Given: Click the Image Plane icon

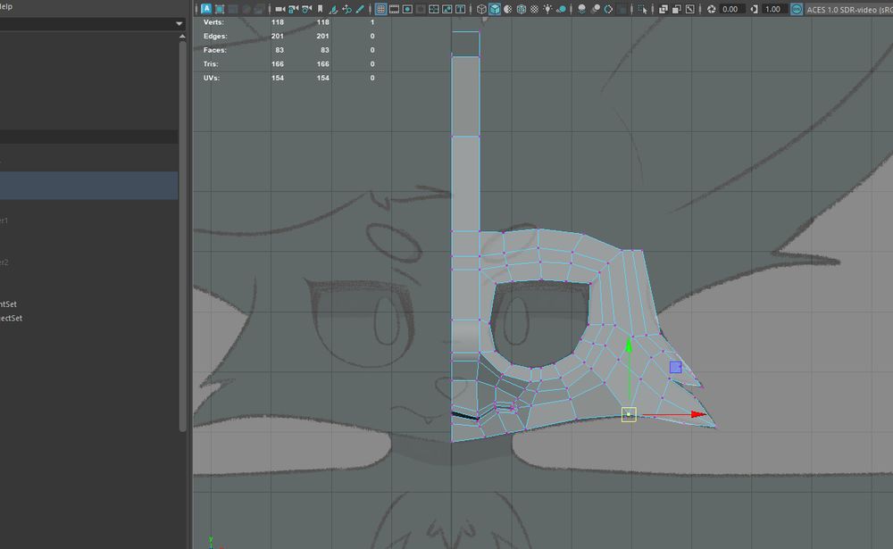Looking at the screenshot, I should point(334,9).
